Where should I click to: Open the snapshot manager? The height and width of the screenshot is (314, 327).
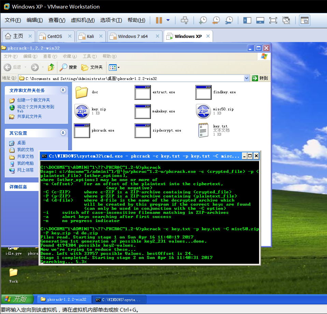coord(229,20)
